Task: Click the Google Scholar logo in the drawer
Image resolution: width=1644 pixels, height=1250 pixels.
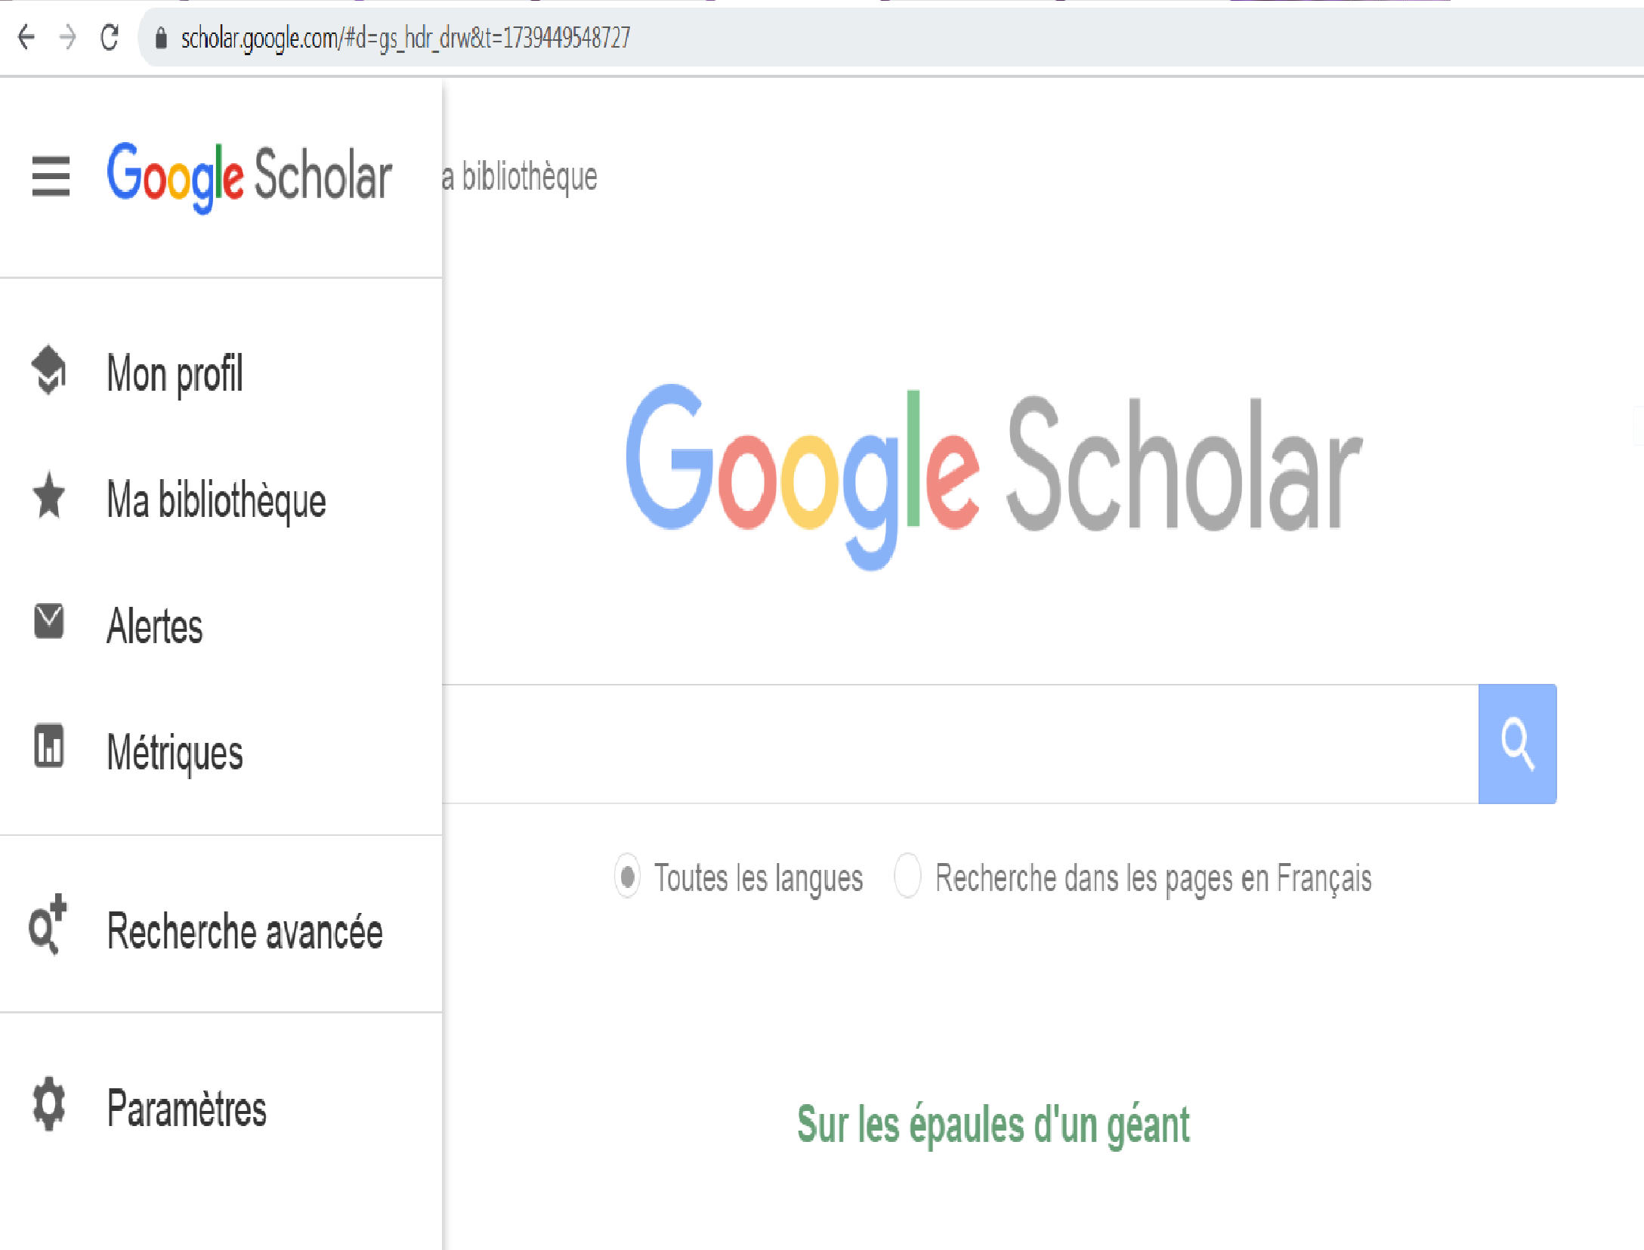Action: click(249, 176)
